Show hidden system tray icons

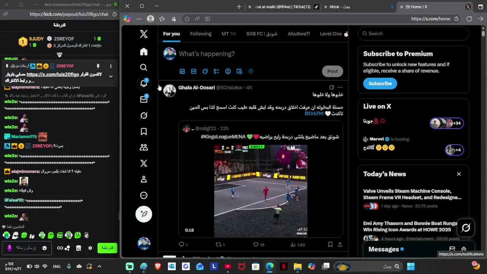(x=99, y=266)
